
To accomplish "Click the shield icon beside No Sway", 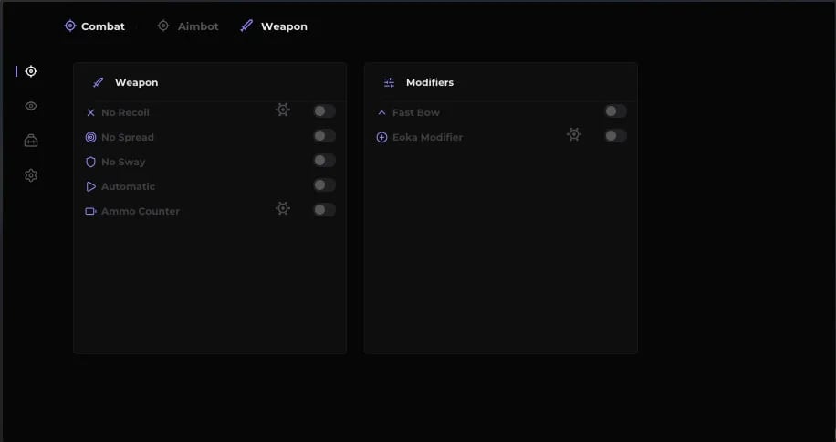I will click(x=90, y=162).
